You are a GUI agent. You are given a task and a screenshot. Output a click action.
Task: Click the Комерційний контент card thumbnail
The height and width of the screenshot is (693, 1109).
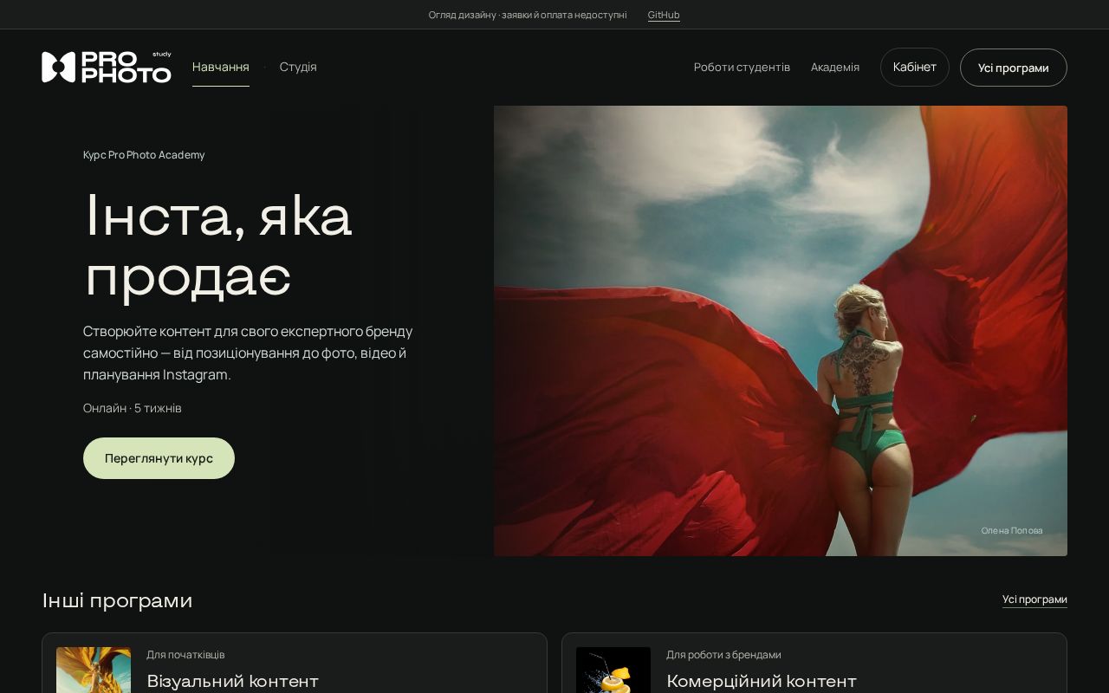(613, 670)
